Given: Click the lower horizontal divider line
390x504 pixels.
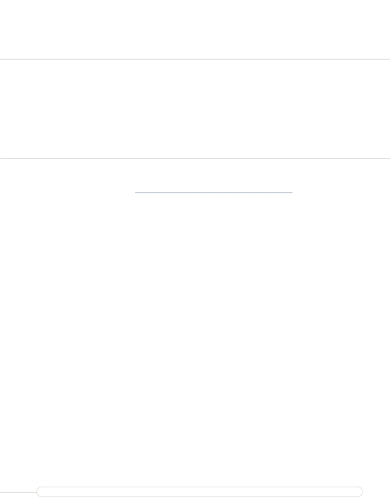Looking at the screenshot, I should pyautogui.click(x=195, y=158).
